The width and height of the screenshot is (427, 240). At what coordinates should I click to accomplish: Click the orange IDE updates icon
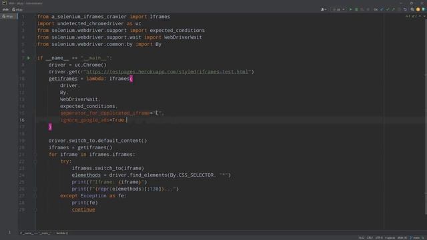click(418, 9)
